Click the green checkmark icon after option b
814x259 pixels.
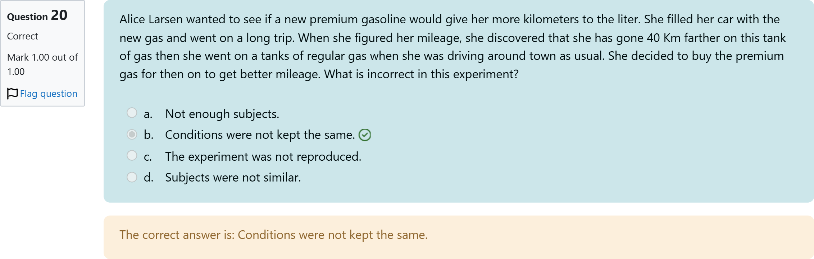click(x=365, y=135)
